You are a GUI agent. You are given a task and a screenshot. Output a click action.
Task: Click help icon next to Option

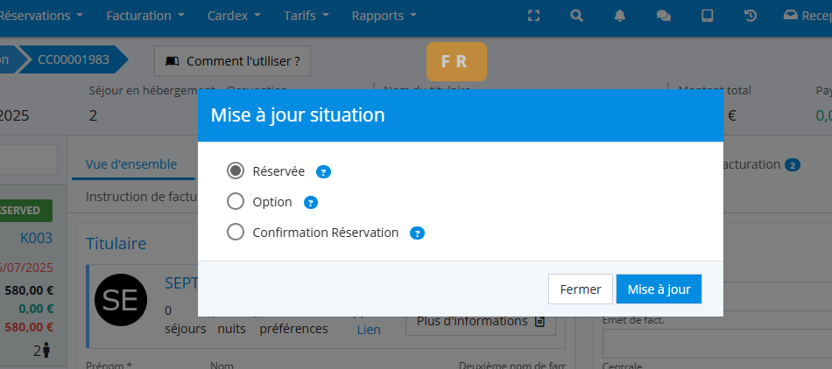tap(310, 203)
